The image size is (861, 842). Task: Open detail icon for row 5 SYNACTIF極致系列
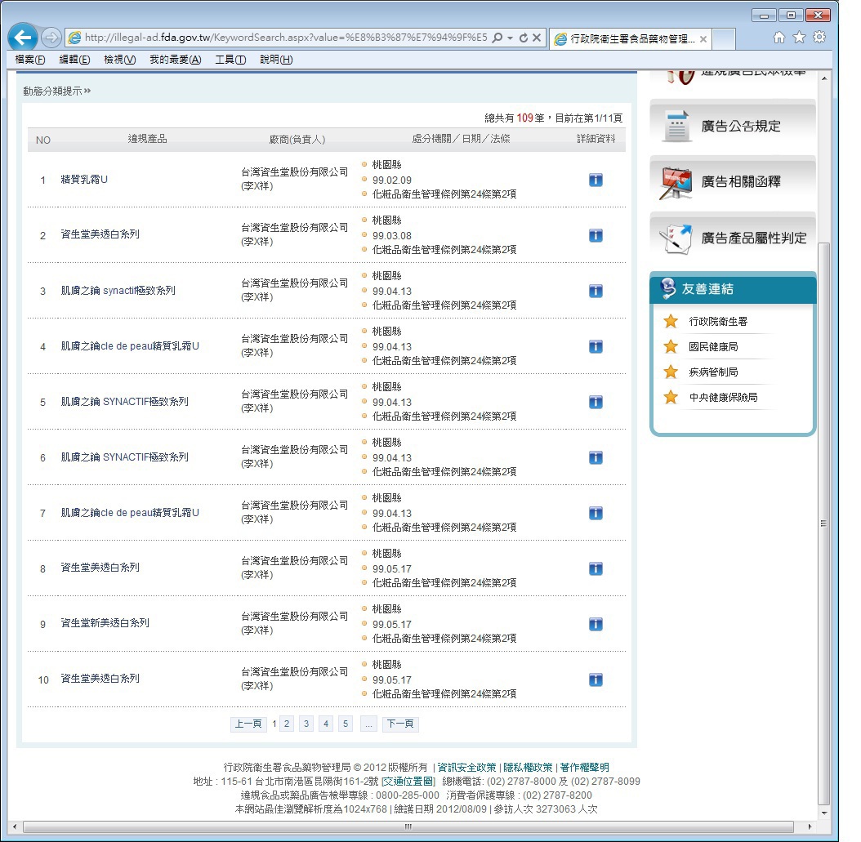pyautogui.click(x=596, y=402)
